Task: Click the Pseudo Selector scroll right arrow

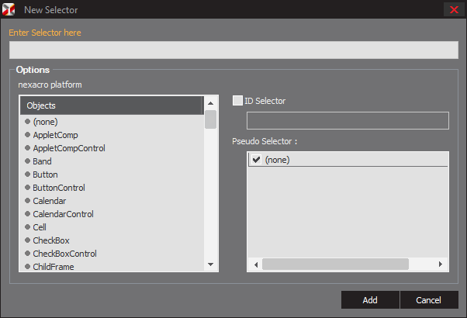Action: (x=440, y=264)
